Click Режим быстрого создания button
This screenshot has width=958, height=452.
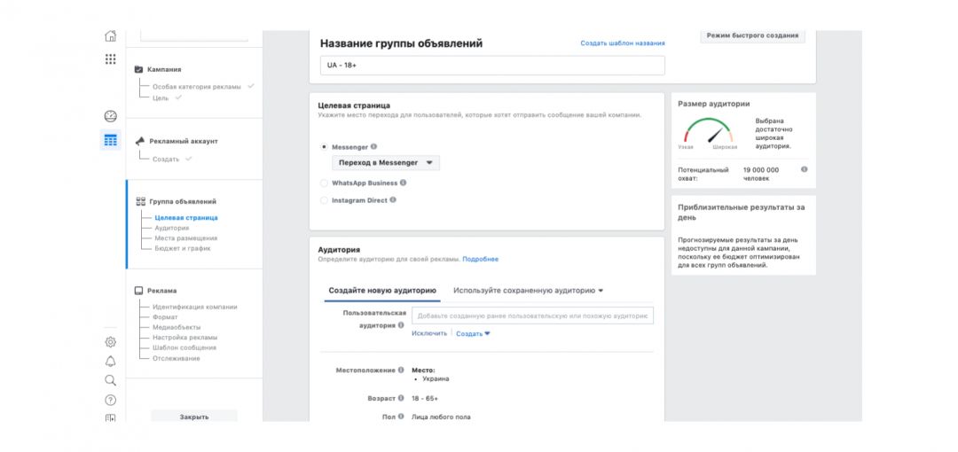(x=753, y=35)
